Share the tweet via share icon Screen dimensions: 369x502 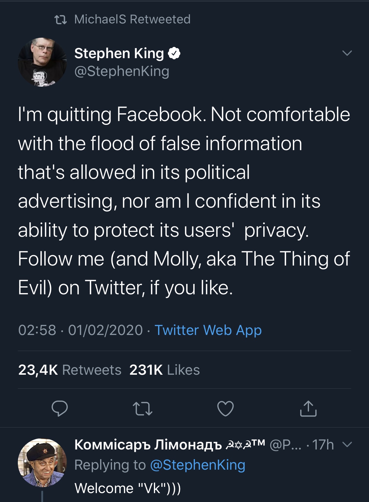tap(308, 409)
